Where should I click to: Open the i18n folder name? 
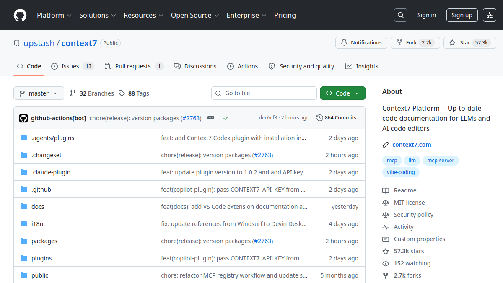tap(37, 224)
